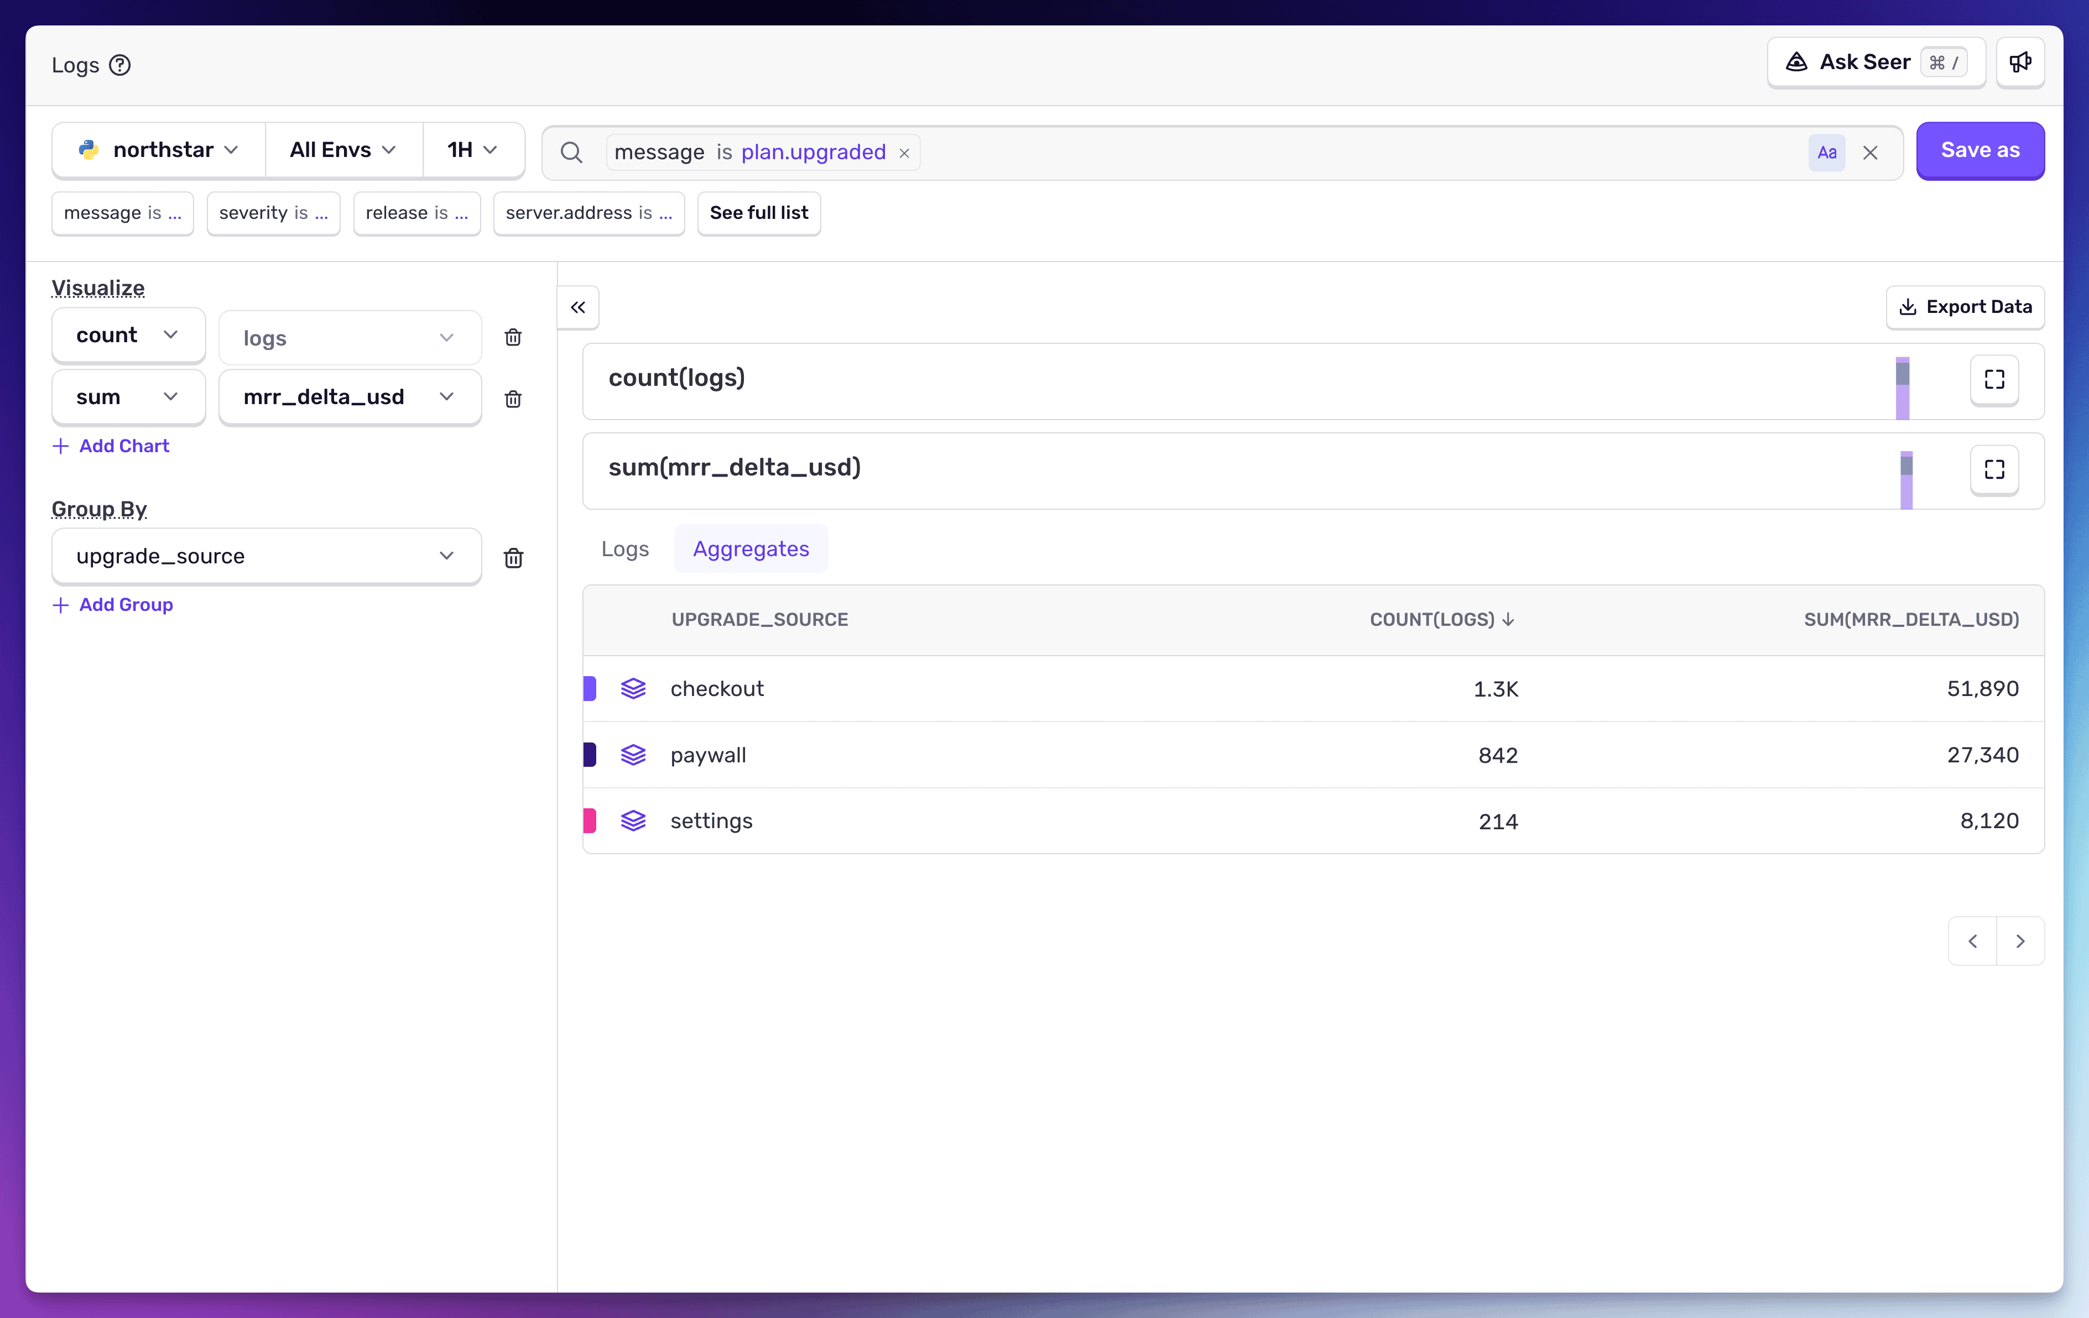This screenshot has height=1318, width=2089.
Task: Click Add Chart link
Action: coord(111,446)
